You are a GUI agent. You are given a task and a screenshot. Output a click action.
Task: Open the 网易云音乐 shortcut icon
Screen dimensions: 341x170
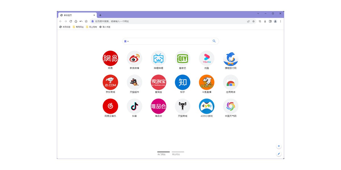coord(110,106)
